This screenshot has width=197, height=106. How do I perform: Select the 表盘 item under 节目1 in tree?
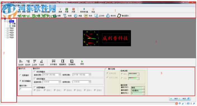point(14,26)
